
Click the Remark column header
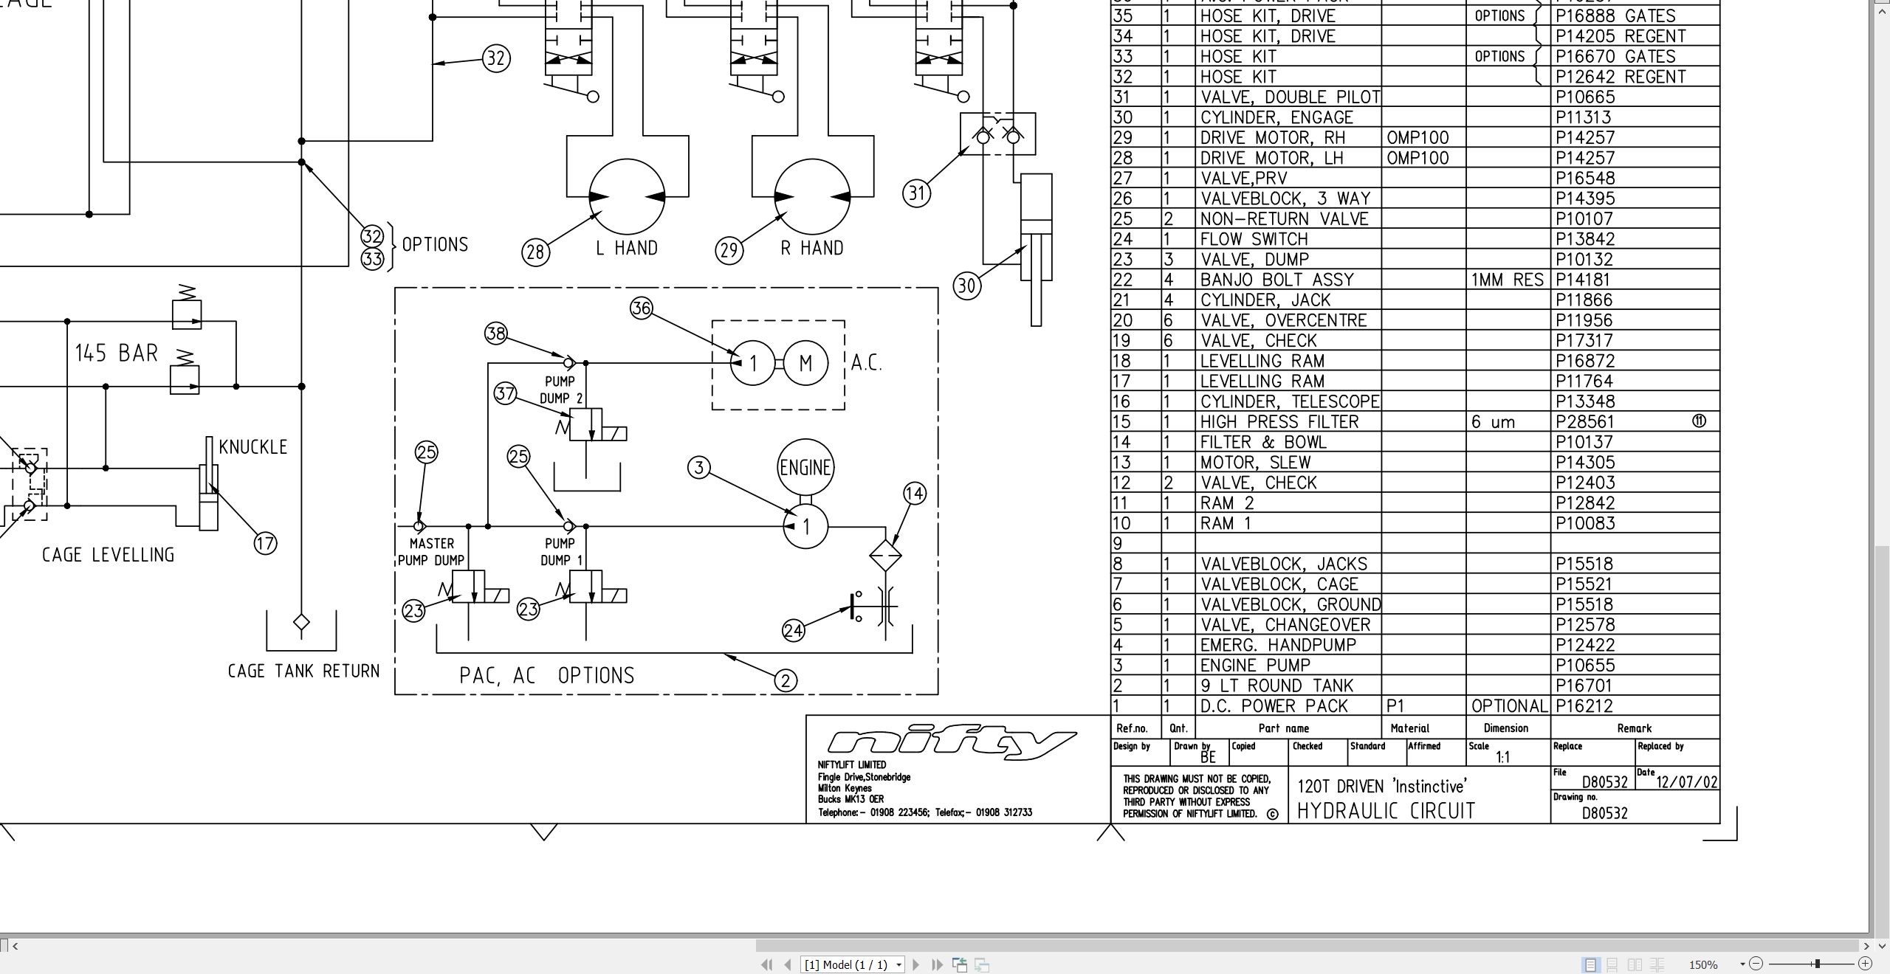[1634, 728]
